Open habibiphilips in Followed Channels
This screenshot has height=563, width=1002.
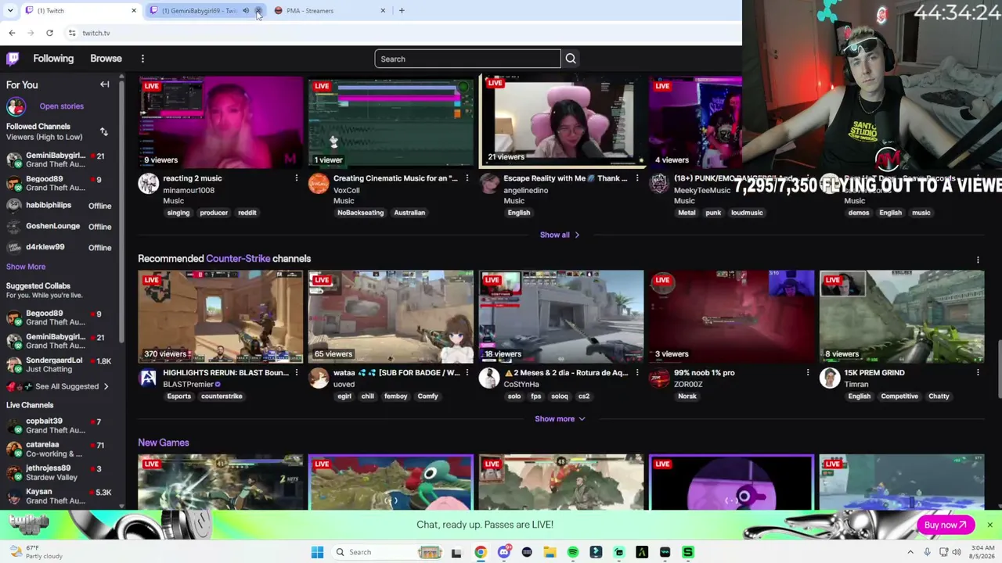(59, 206)
